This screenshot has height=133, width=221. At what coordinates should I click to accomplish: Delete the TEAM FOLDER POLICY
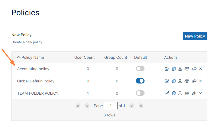[x=201, y=93]
